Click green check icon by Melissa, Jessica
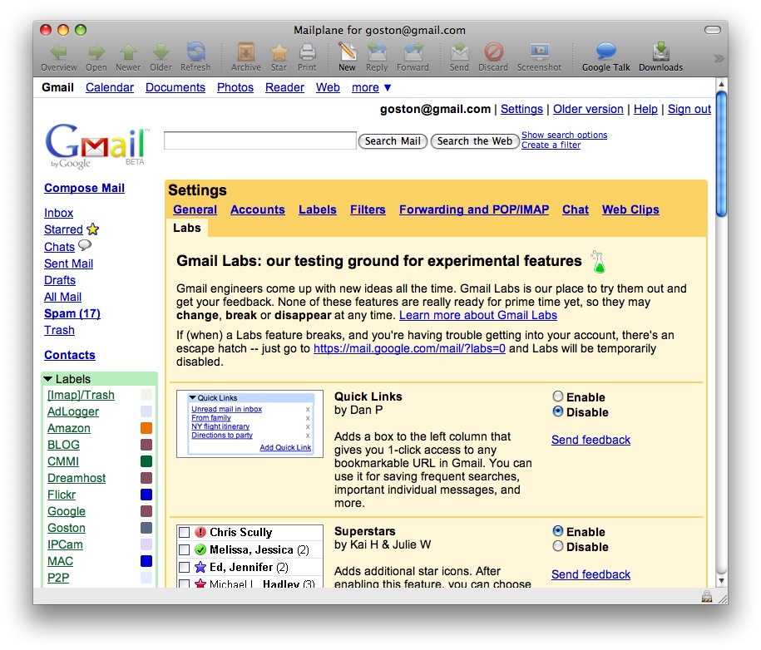 [x=200, y=549]
